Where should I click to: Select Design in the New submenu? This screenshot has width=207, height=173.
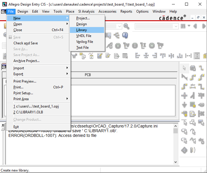[x=87, y=24]
